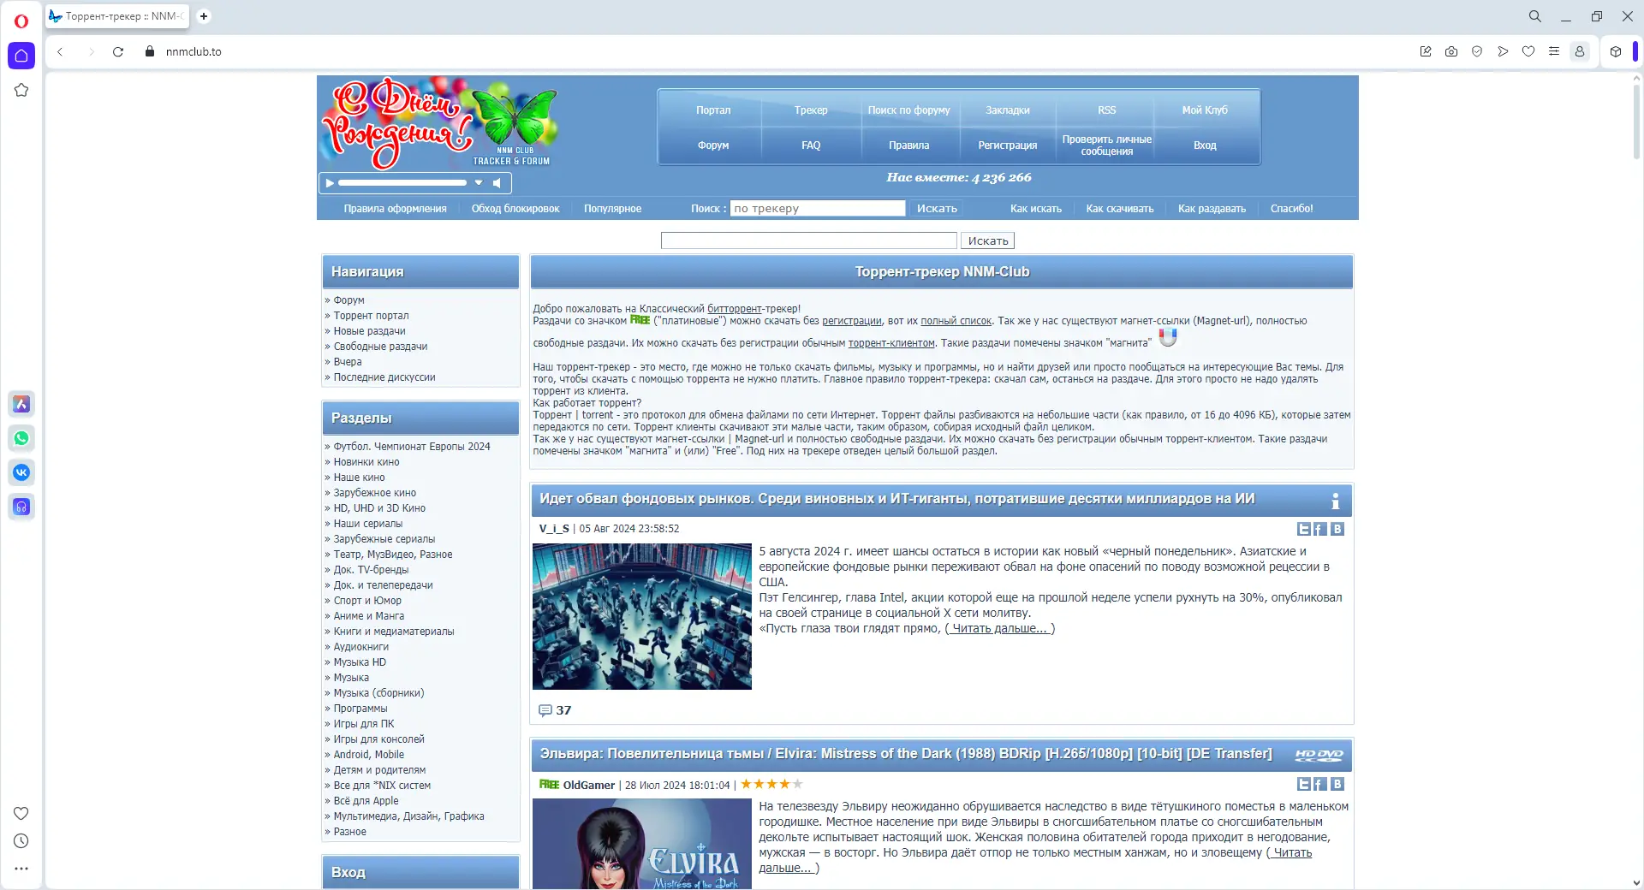Click the empty search box below the header
This screenshot has width=1644, height=890.
pyautogui.click(x=809, y=240)
